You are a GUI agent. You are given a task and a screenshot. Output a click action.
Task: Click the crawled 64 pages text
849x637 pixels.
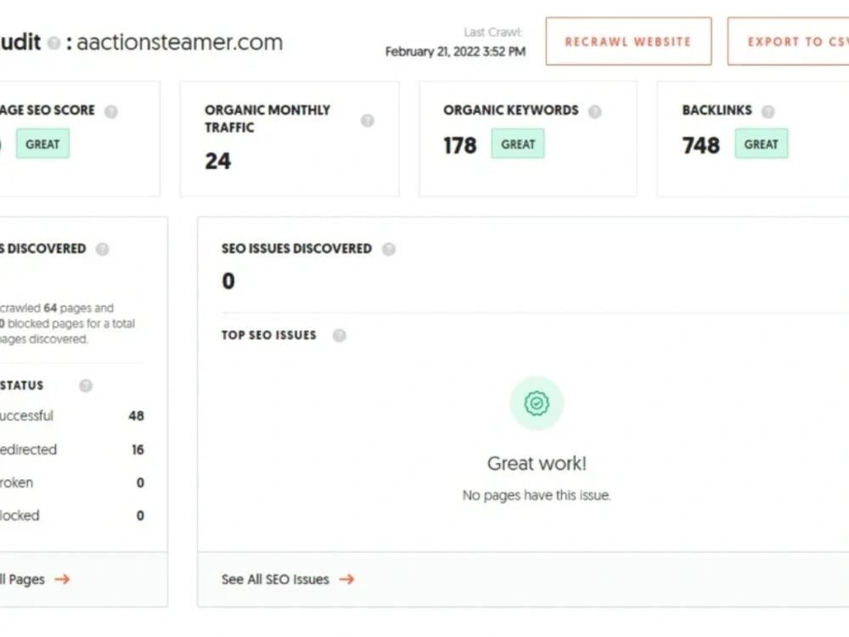pos(57,308)
